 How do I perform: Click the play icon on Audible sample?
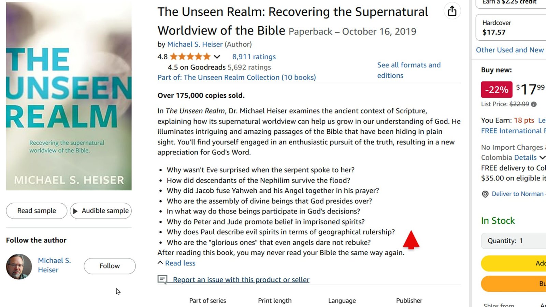(75, 211)
